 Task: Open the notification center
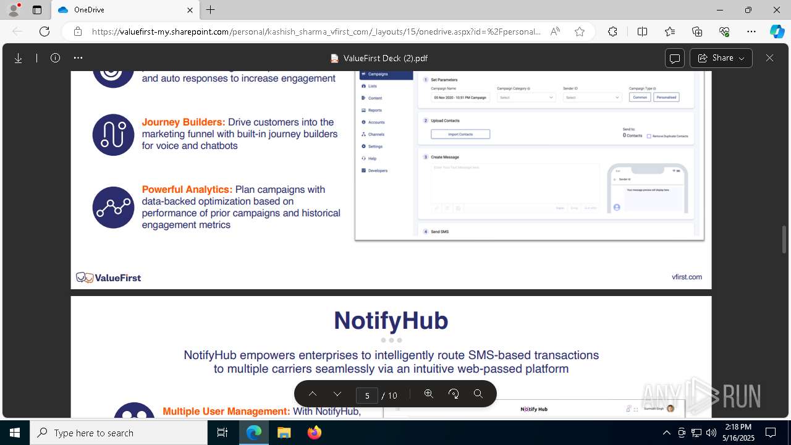[x=771, y=433]
